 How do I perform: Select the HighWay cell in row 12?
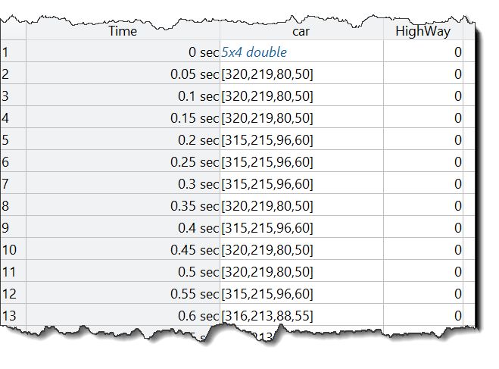tap(423, 294)
